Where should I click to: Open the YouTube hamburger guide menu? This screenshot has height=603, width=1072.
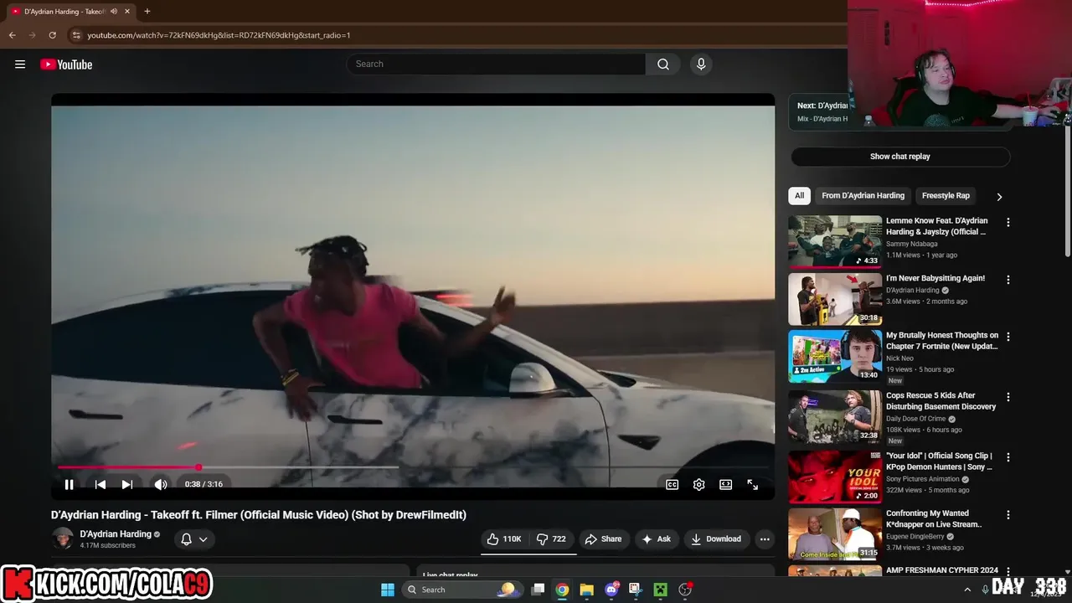point(20,64)
